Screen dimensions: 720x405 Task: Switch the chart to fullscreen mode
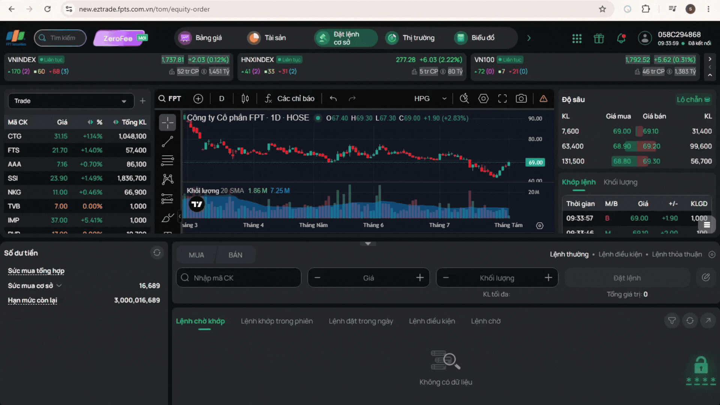502,99
